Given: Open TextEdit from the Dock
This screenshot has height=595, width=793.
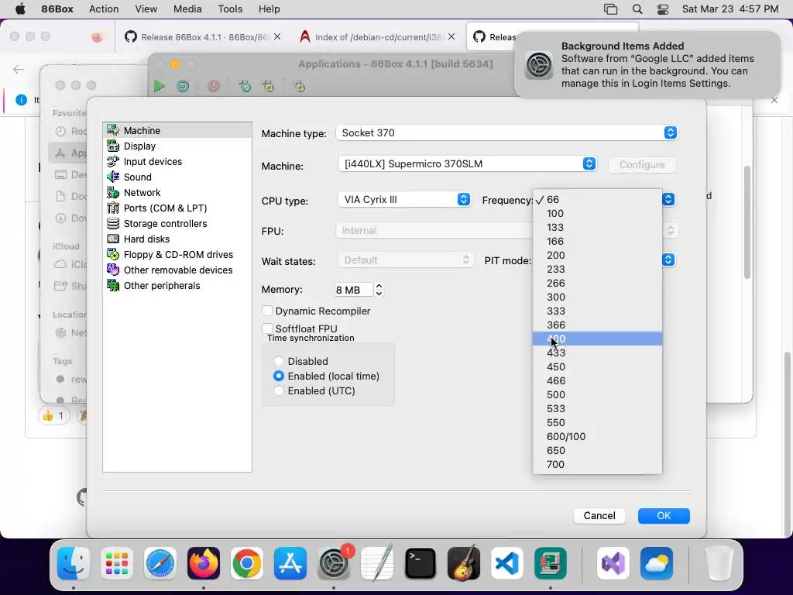Looking at the screenshot, I should pos(377,563).
